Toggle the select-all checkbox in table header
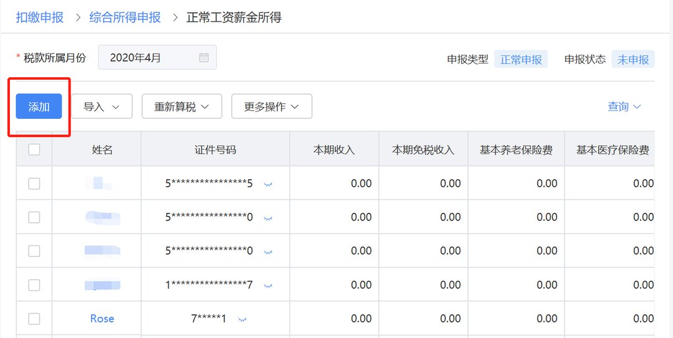The height and width of the screenshot is (338, 673). (34, 149)
